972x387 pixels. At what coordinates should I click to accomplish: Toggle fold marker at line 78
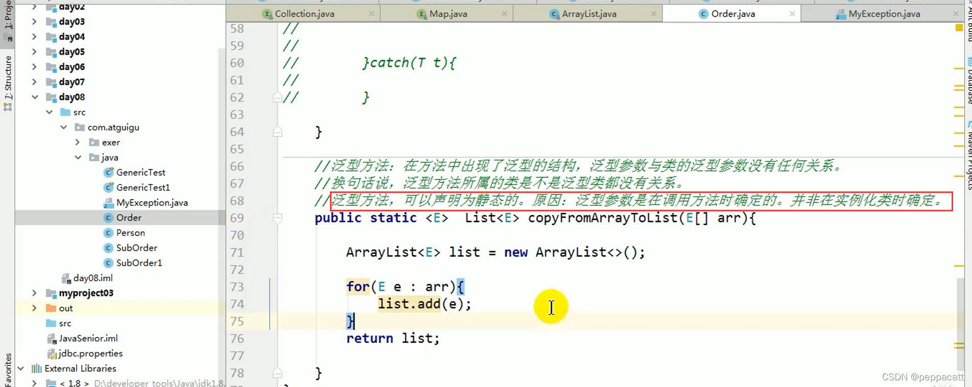(x=277, y=373)
